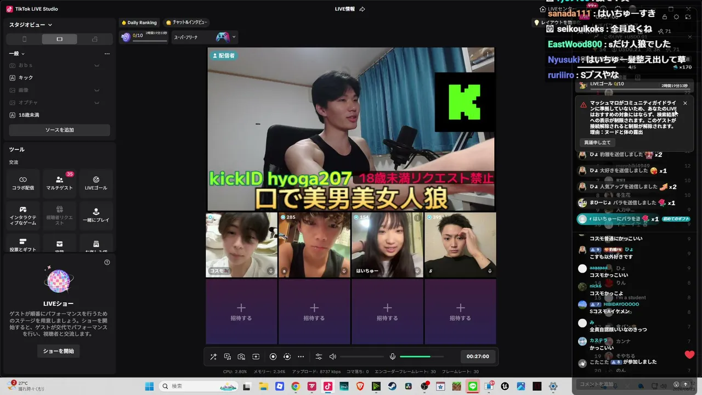The image size is (702, 395).
Task: Open the Windows Start menu
Action: (x=149, y=386)
